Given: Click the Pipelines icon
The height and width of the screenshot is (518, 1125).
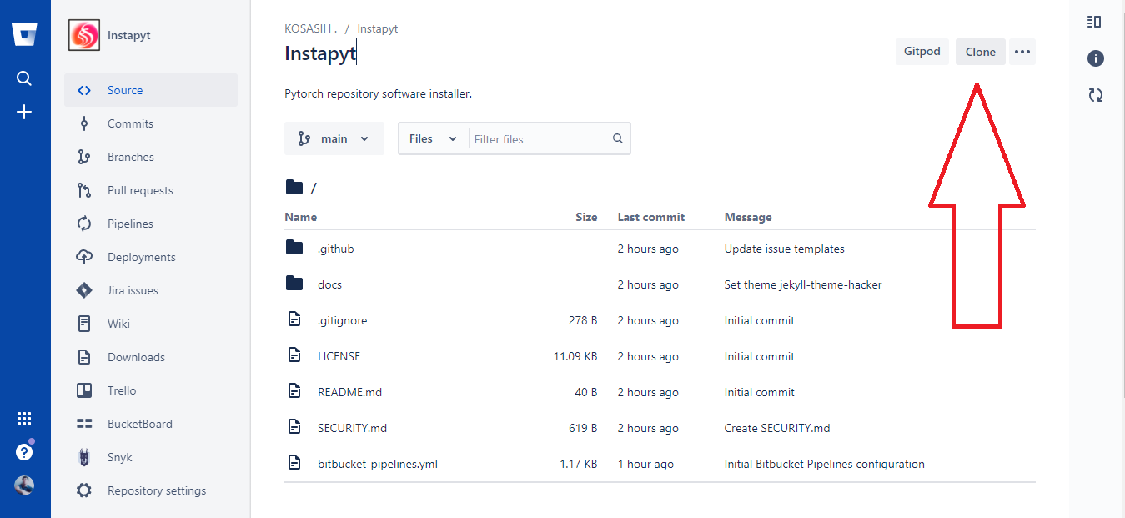Looking at the screenshot, I should coord(84,224).
